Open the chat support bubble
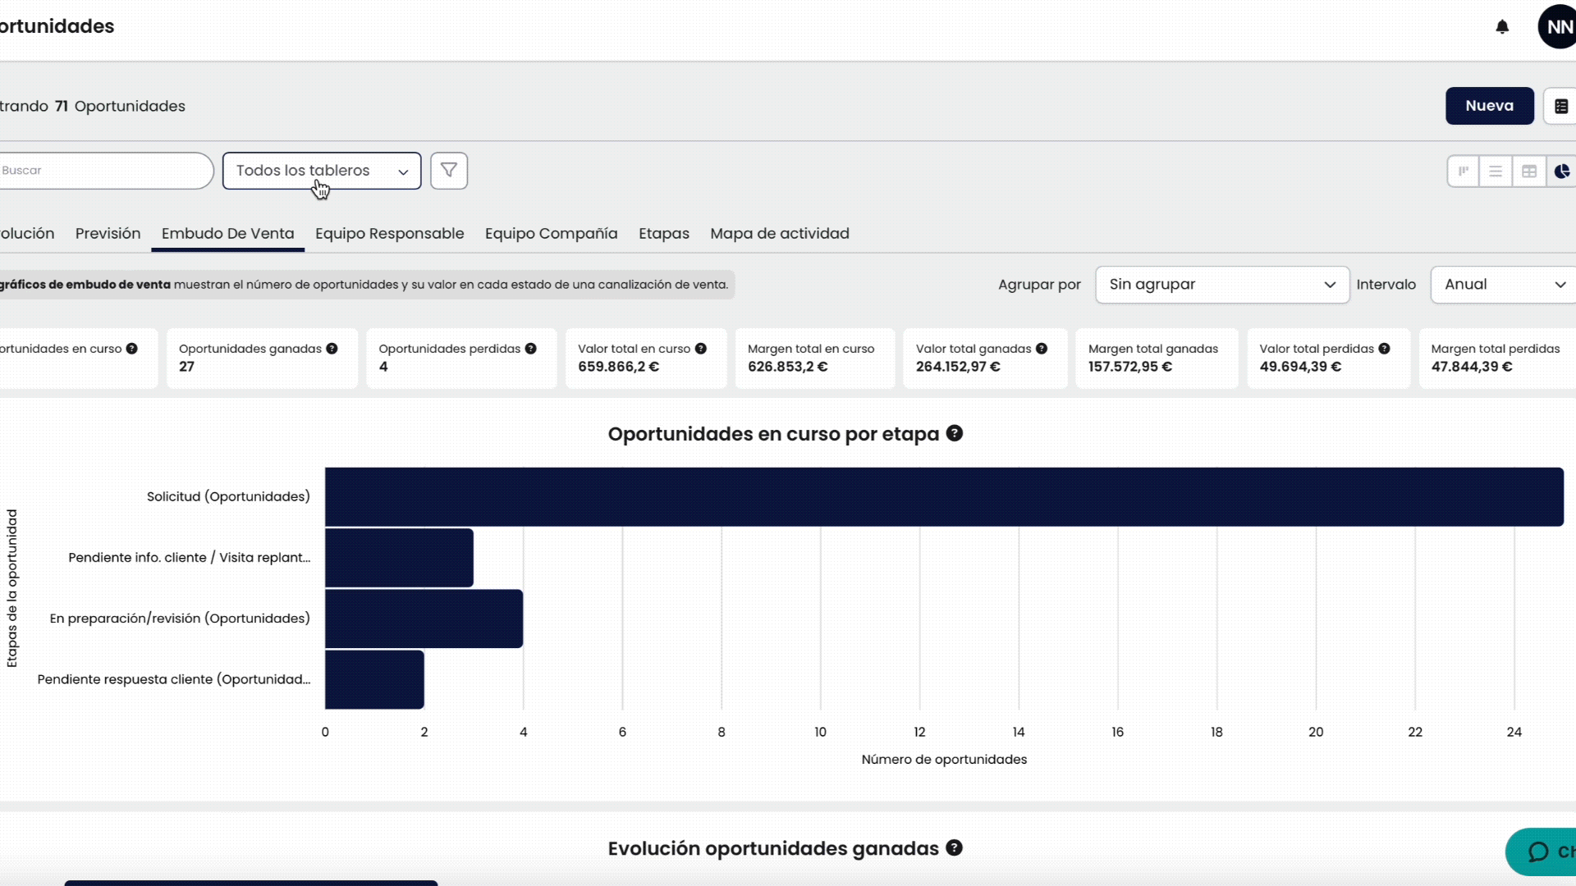 click(1543, 852)
